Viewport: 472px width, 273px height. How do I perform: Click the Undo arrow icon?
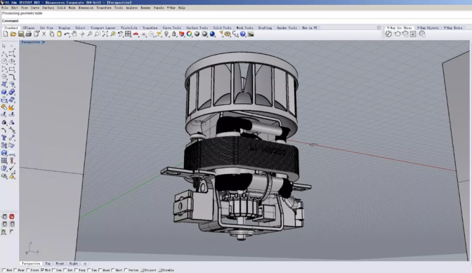(x=67, y=34)
